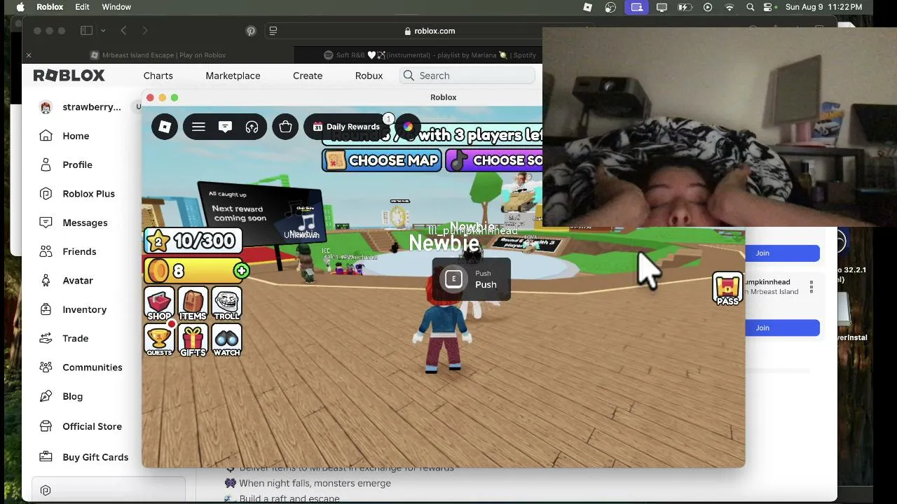Open Buy Gift Cards in the sidebar
Image resolution: width=897 pixels, height=504 pixels.
pos(95,457)
